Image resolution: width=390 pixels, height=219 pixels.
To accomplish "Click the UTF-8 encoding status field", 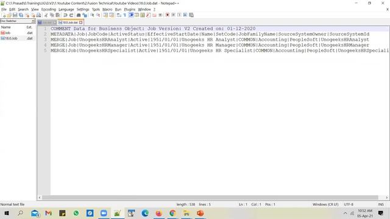I will (349, 204).
